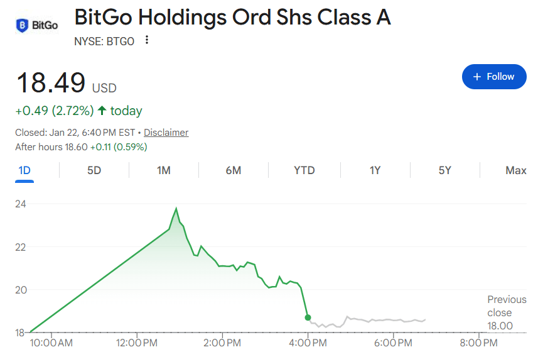Show Max historical range
This screenshot has height=352, width=538.
coord(515,170)
